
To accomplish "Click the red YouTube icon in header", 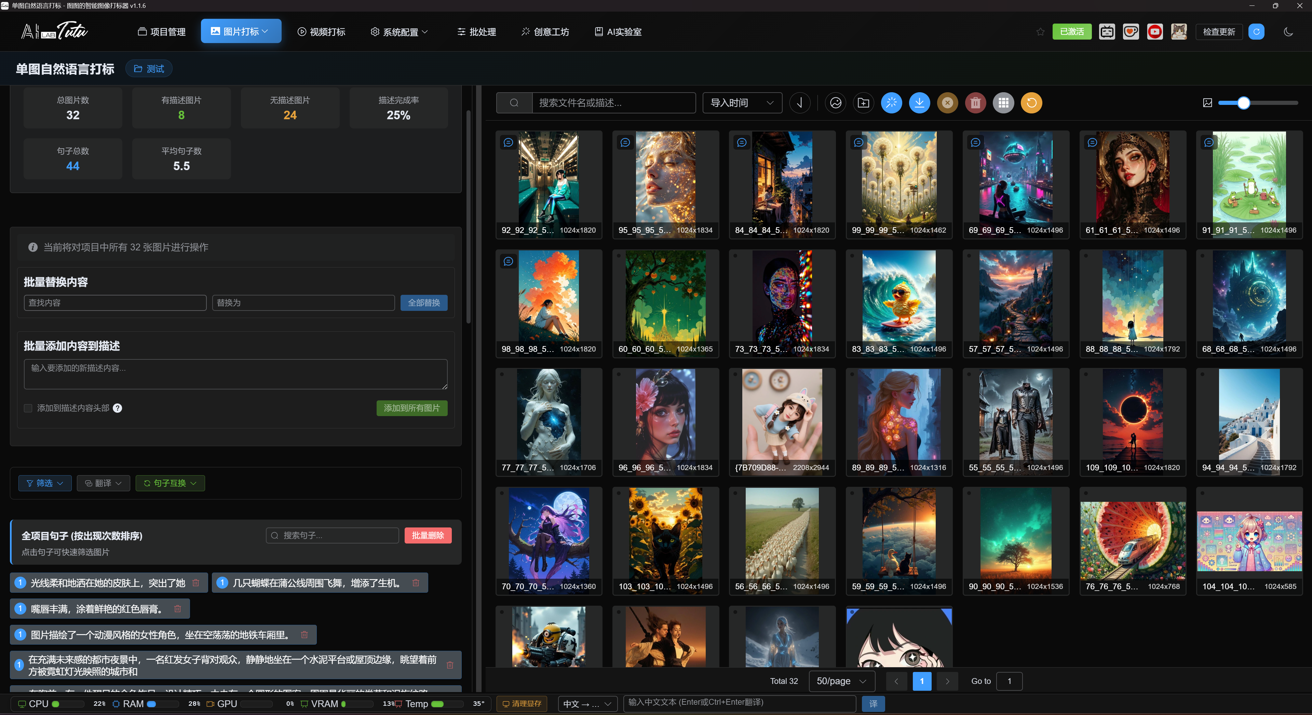I will (1154, 31).
